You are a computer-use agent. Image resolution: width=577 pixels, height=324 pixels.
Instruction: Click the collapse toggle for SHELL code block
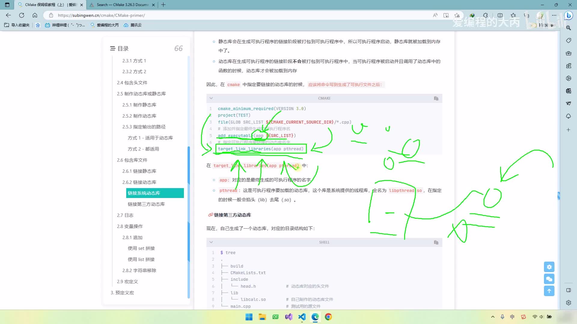click(212, 242)
